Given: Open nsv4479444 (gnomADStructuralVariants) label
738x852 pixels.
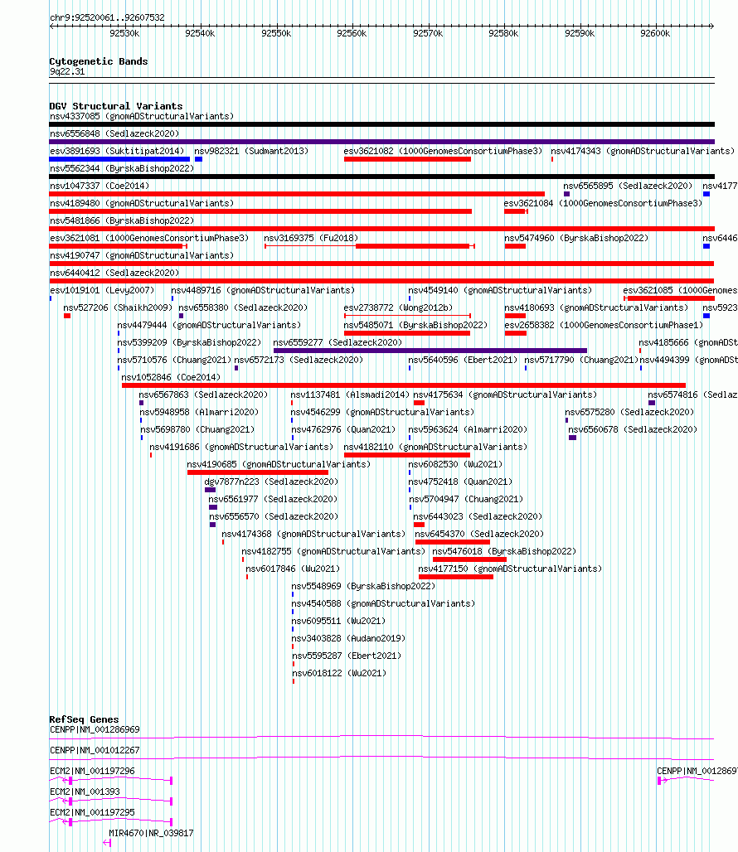Looking at the screenshot, I should pos(209,325).
